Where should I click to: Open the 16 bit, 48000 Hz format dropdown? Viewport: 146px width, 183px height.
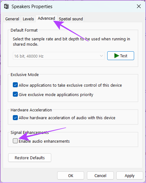point(59,56)
